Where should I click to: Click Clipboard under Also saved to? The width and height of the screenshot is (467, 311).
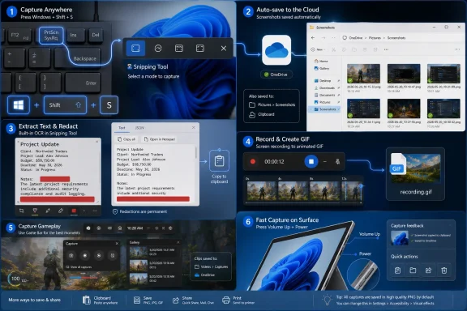[x=262, y=114]
